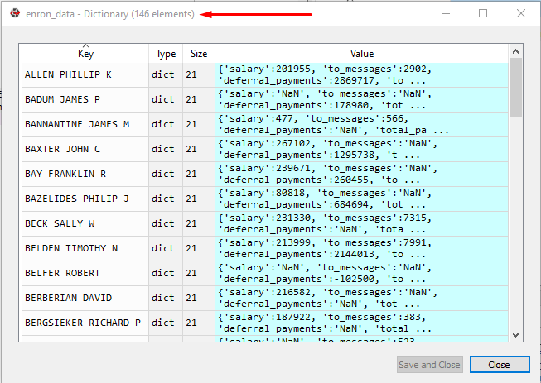The height and width of the screenshot is (383, 541).
Task: Maximize the enron_data dictionary window
Action: pos(483,13)
